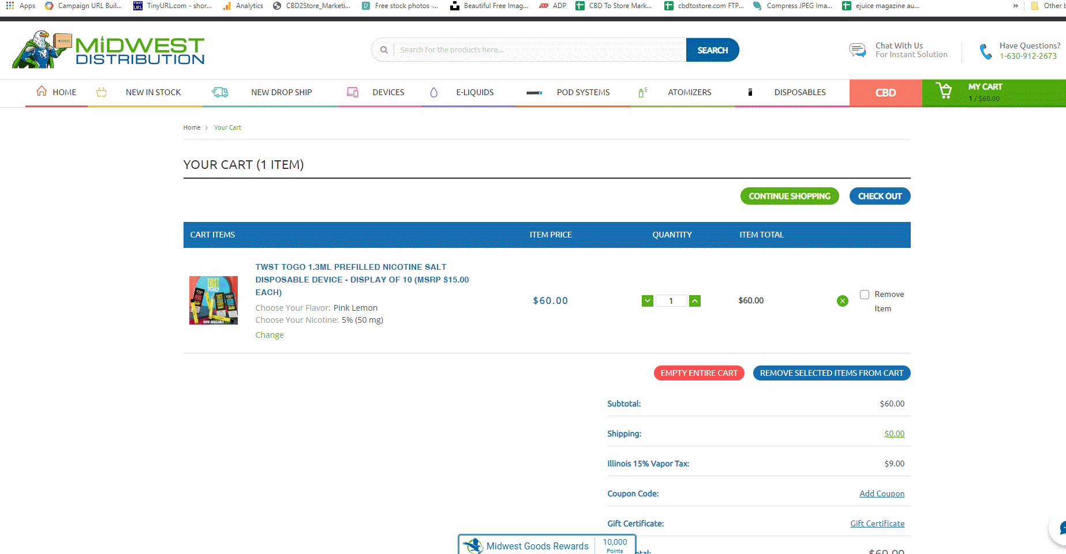
Task: Decrease quantity with the down arrow
Action: [x=648, y=301]
